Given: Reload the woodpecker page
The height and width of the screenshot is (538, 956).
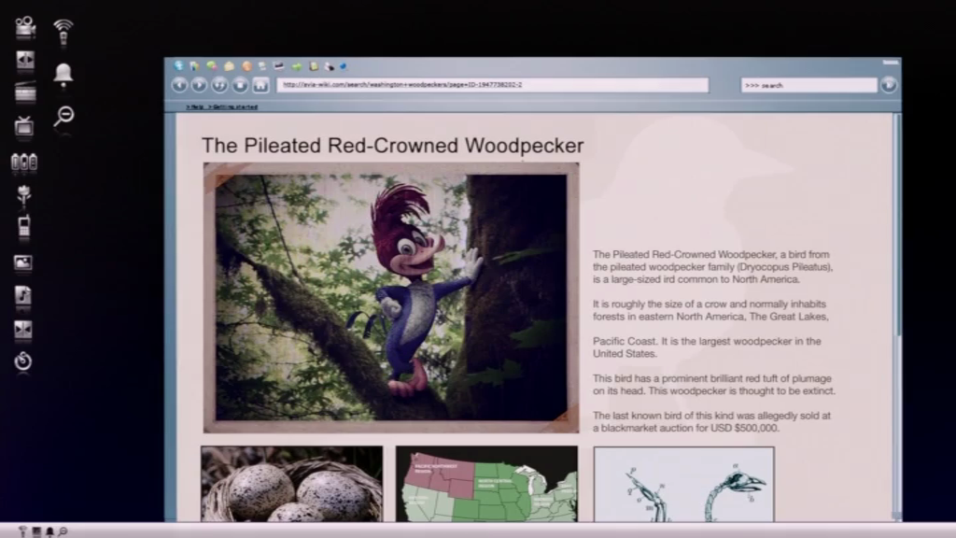Looking at the screenshot, I should (x=219, y=85).
